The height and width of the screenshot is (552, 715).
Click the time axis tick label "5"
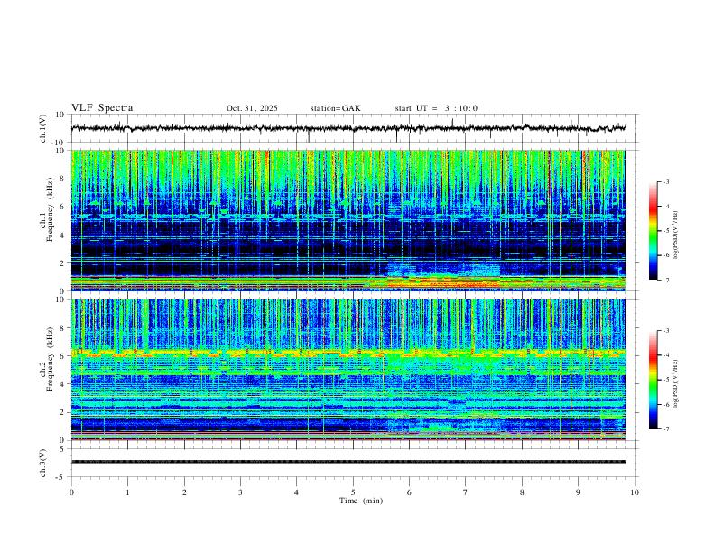(353, 492)
